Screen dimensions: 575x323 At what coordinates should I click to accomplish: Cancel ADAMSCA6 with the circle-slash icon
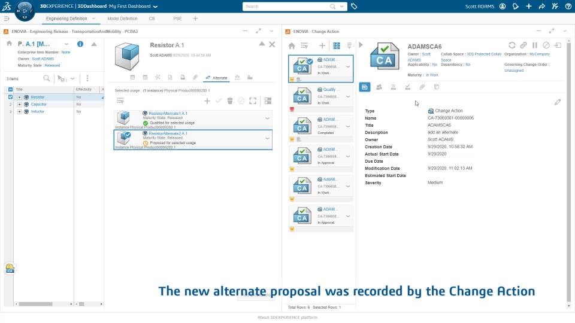click(546, 45)
